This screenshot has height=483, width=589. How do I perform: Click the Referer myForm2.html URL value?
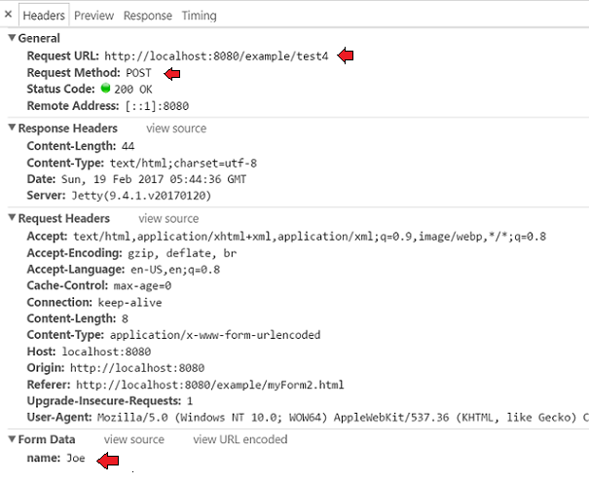tap(209, 385)
